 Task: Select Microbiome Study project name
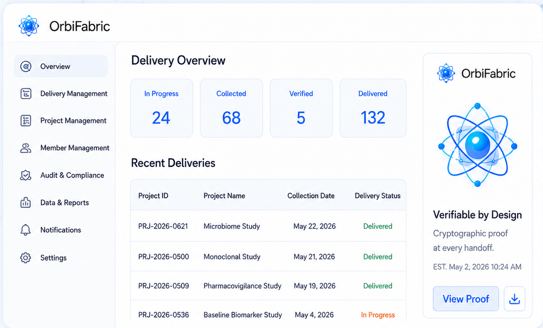232,226
